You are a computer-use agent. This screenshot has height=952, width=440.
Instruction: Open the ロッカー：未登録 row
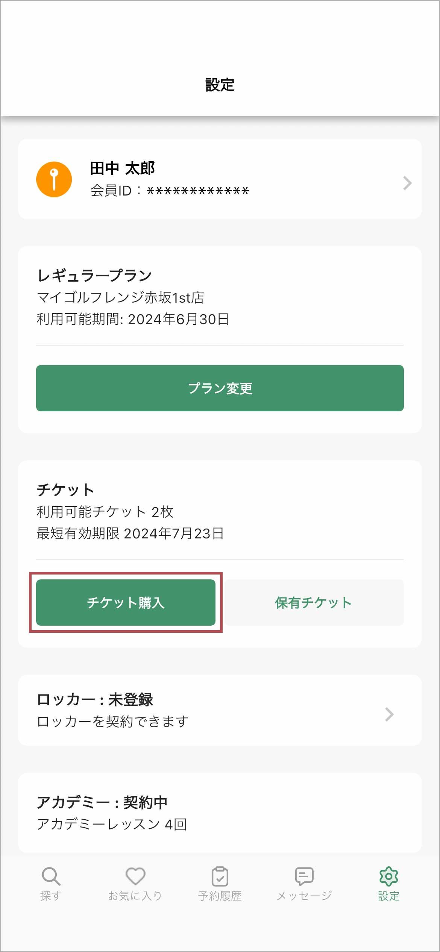tap(95, 700)
